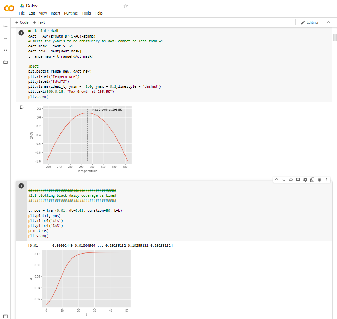The width and height of the screenshot is (337, 319).
Task: Add a new Text cell
Action: point(39,22)
